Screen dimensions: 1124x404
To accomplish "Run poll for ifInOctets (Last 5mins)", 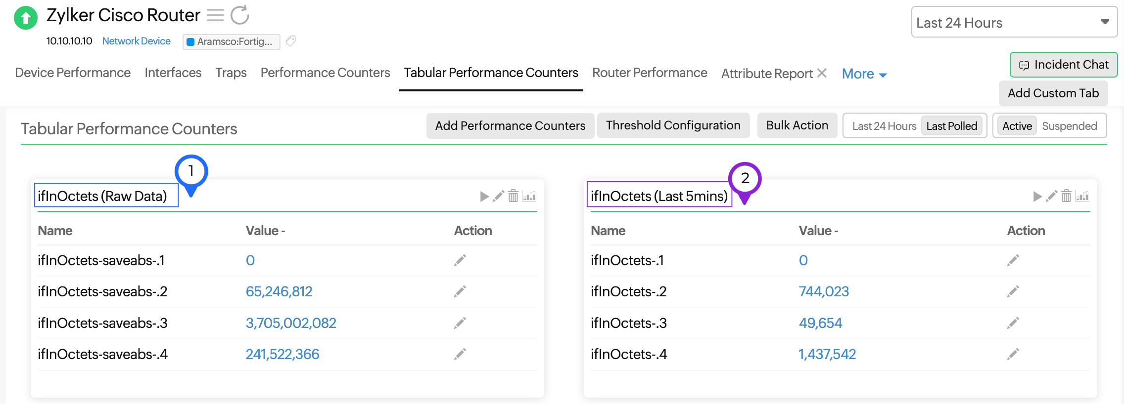I will (1037, 197).
